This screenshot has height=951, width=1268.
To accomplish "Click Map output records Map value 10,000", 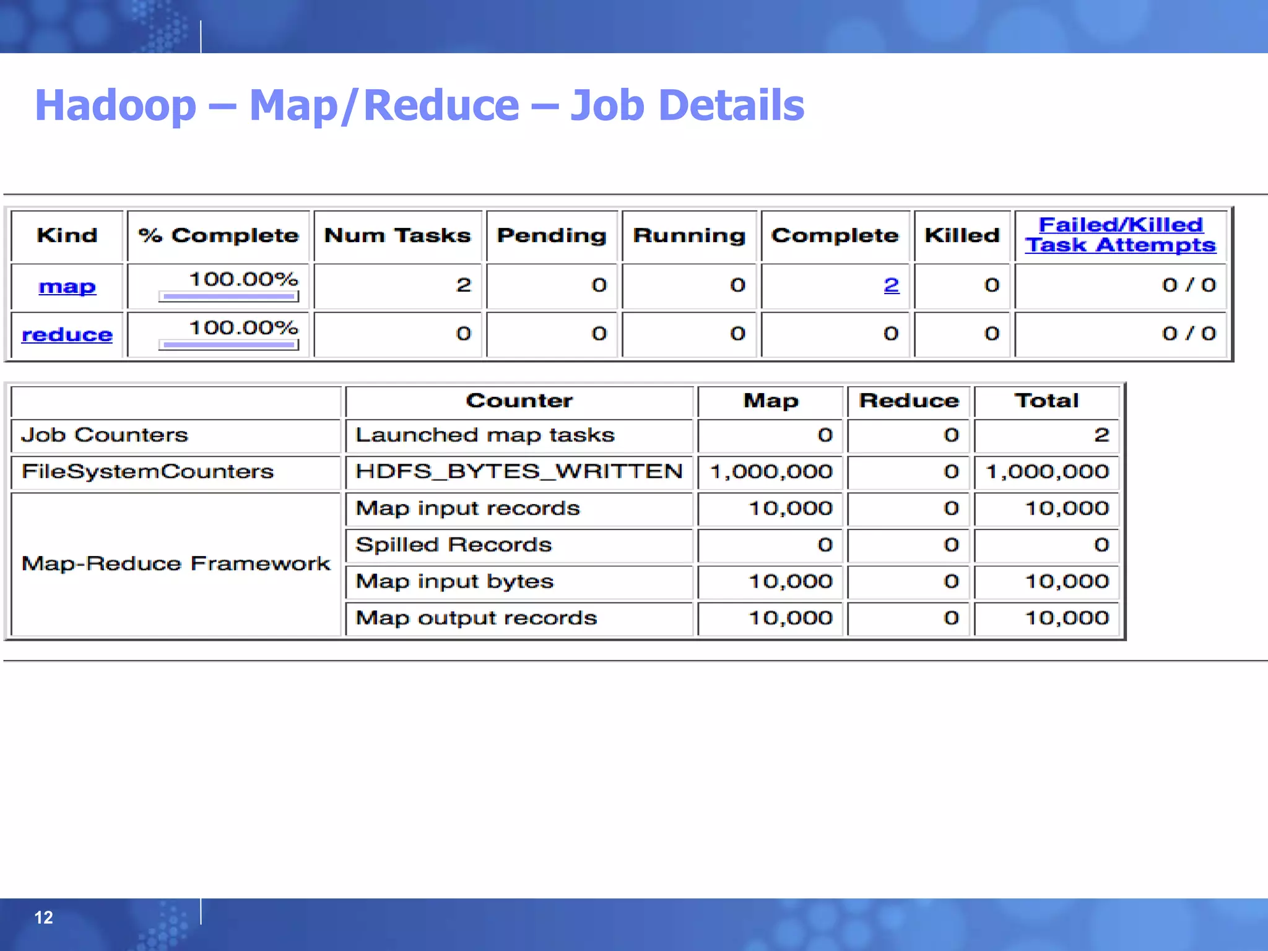I will coord(791,619).
